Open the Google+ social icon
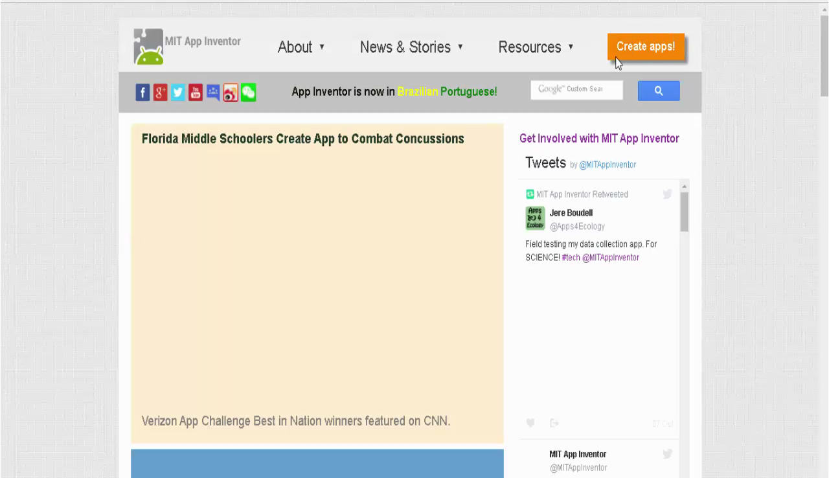This screenshot has height=478, width=829. pos(160,93)
